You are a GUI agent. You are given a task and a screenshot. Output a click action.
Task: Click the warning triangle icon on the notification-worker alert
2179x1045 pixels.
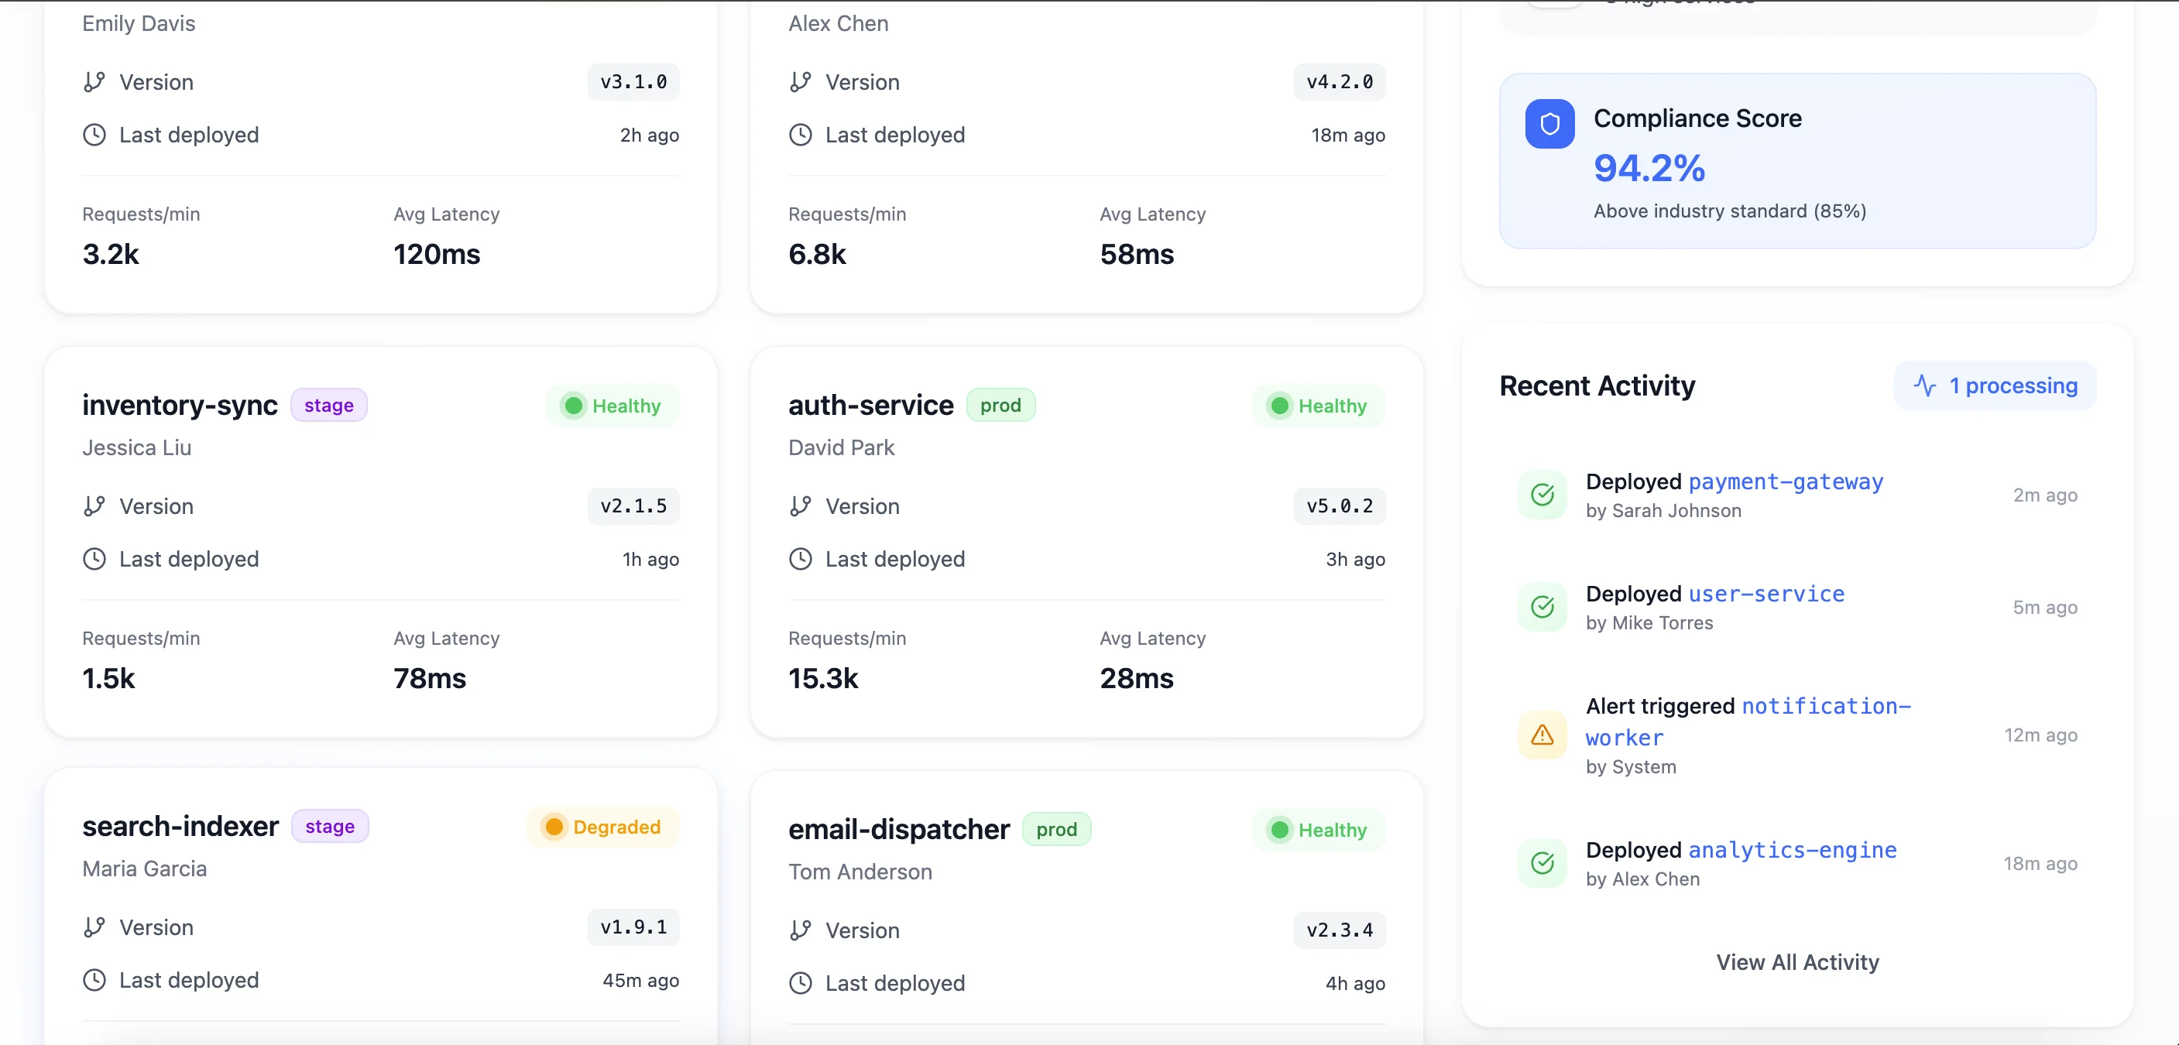point(1542,736)
